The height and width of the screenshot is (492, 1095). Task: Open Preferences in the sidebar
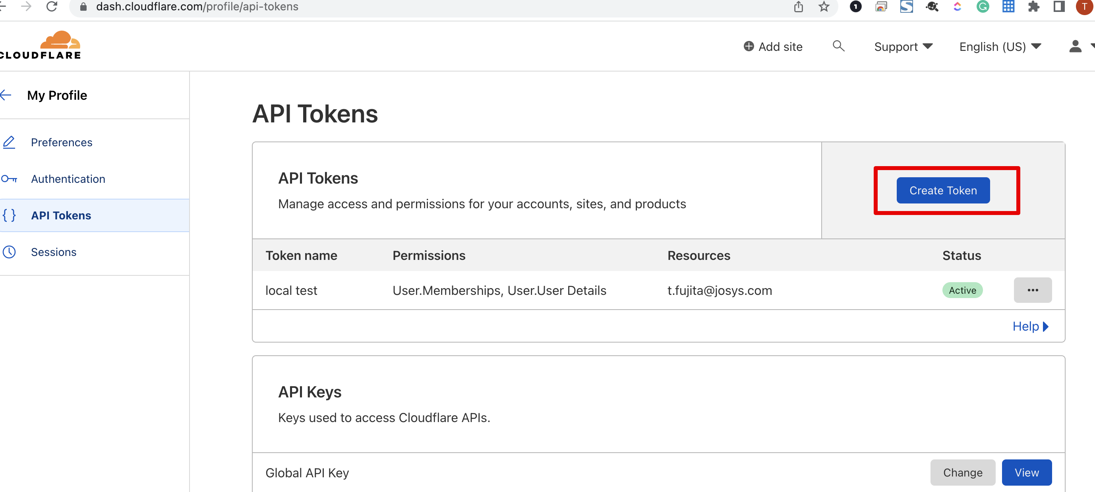pyautogui.click(x=62, y=142)
